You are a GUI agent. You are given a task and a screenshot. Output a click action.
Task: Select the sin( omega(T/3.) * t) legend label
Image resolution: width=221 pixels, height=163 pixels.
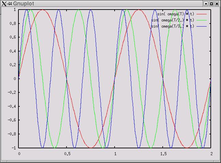point(173,26)
